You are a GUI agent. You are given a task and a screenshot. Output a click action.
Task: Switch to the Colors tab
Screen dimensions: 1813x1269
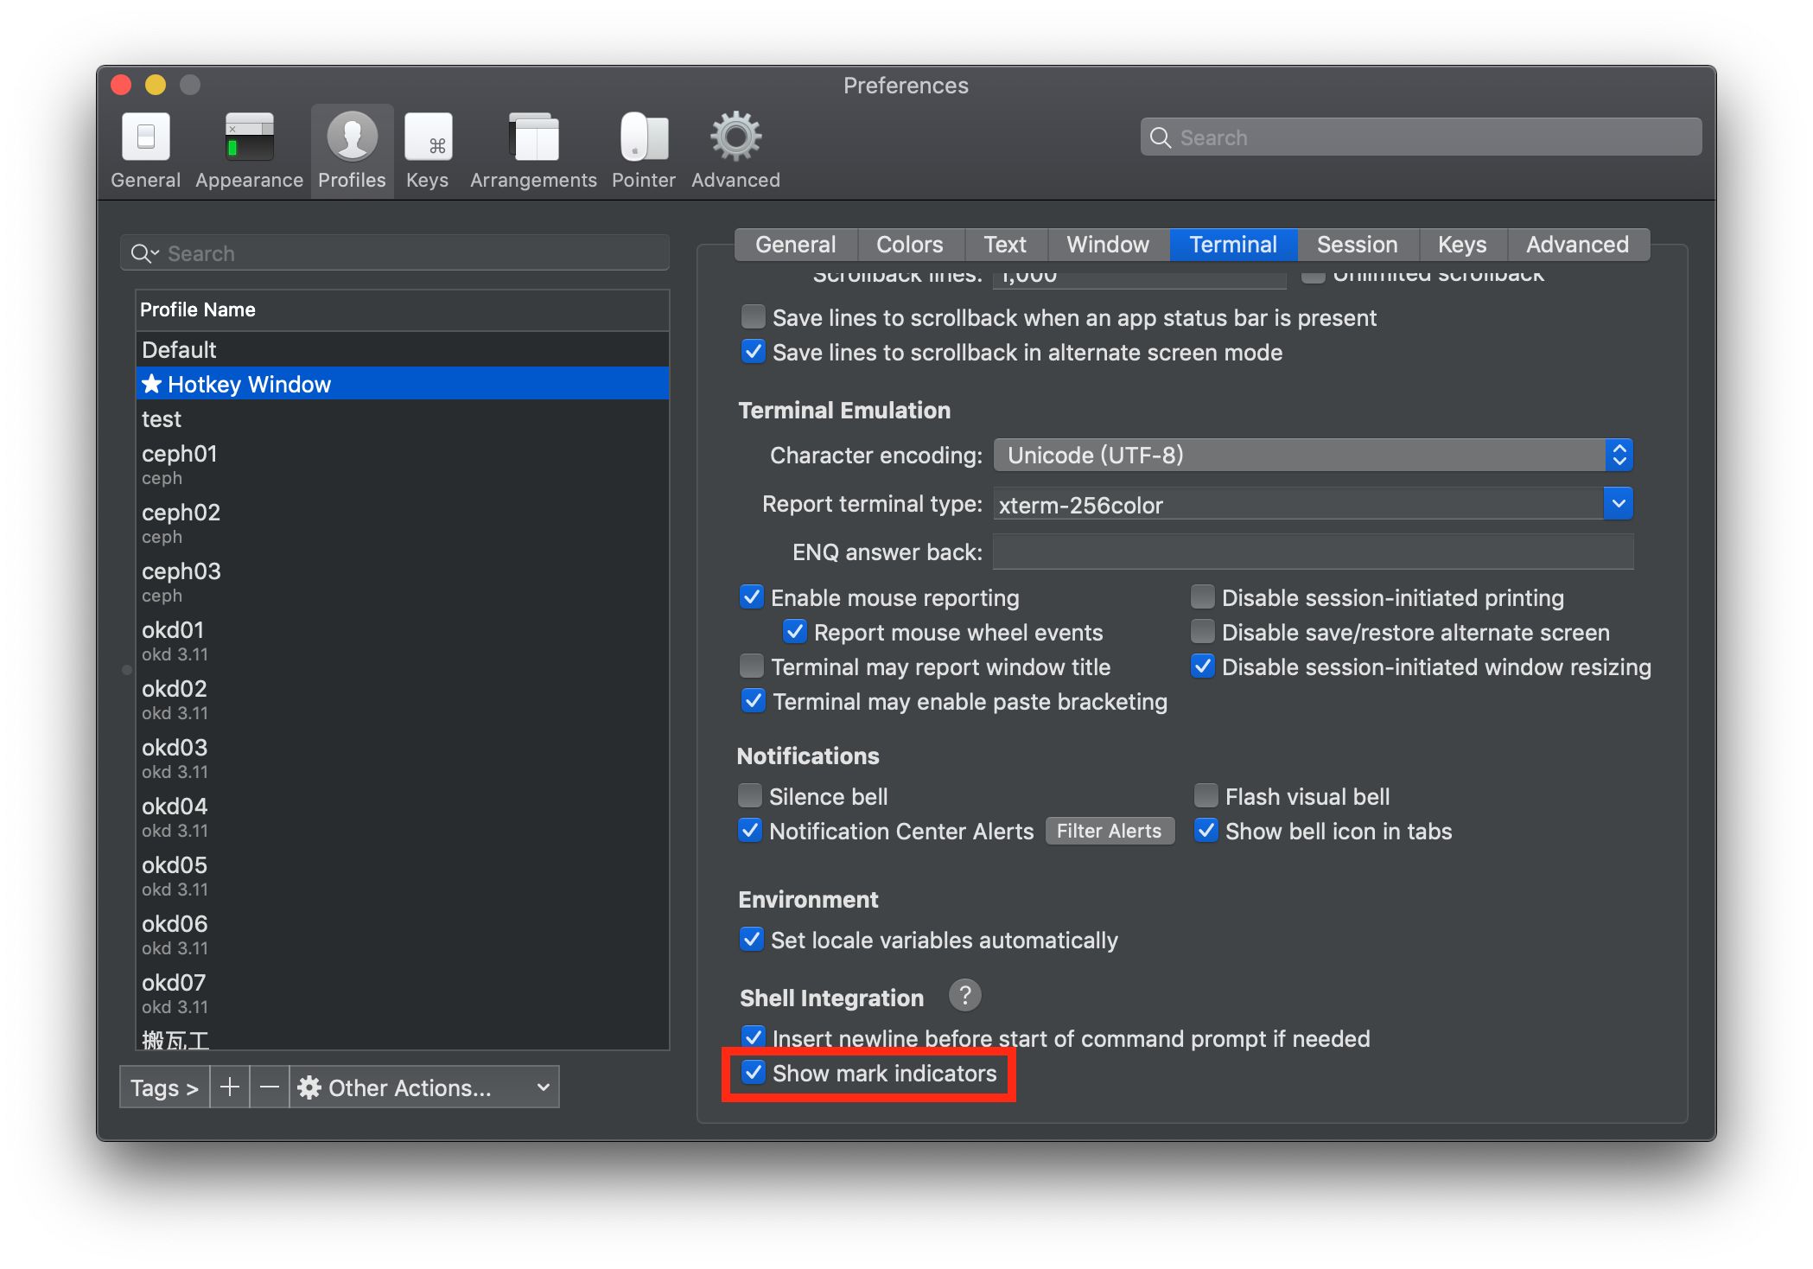[909, 245]
